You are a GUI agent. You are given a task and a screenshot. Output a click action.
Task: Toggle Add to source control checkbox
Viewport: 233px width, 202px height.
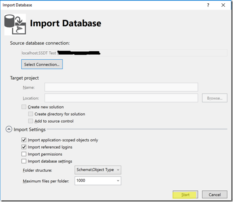[30, 121]
